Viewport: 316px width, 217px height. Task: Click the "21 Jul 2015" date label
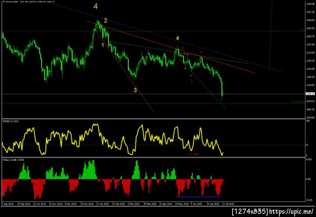point(228,204)
